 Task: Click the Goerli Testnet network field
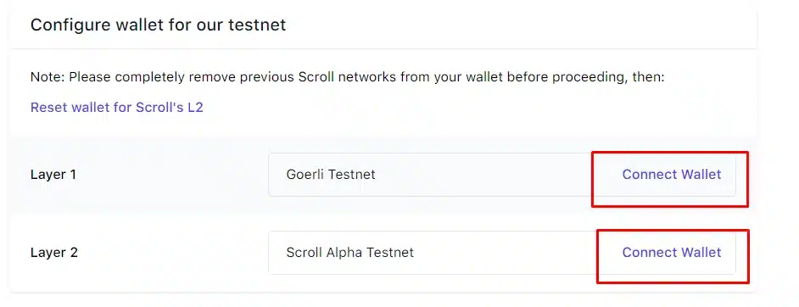click(x=502, y=175)
